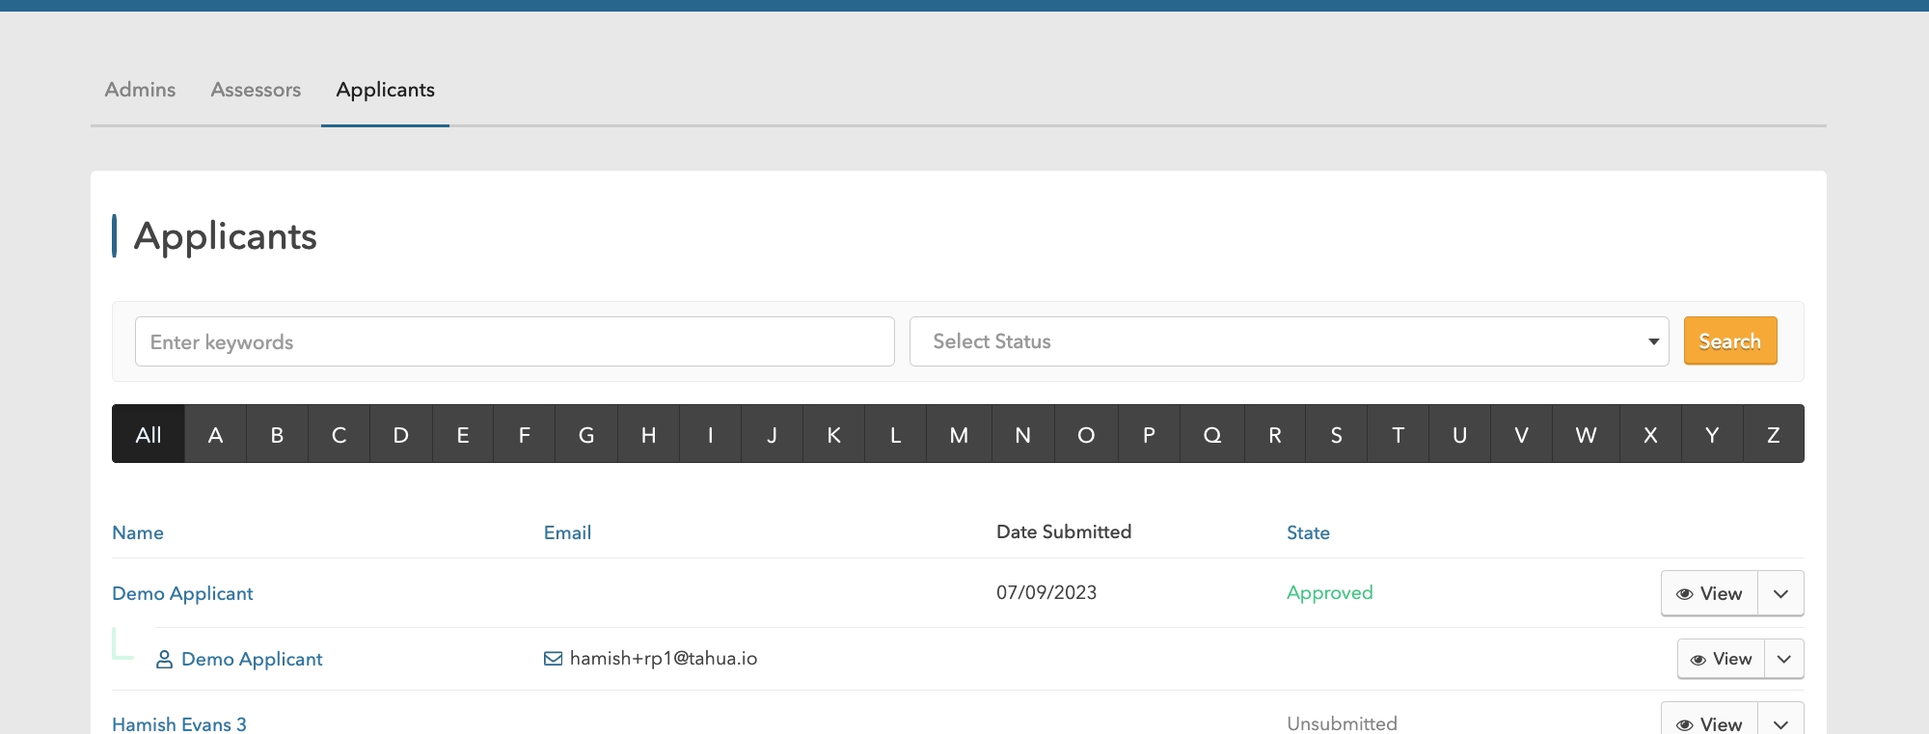Expand the dropdown arrow beside the first View button
This screenshot has height=734, width=1929.
click(1780, 594)
